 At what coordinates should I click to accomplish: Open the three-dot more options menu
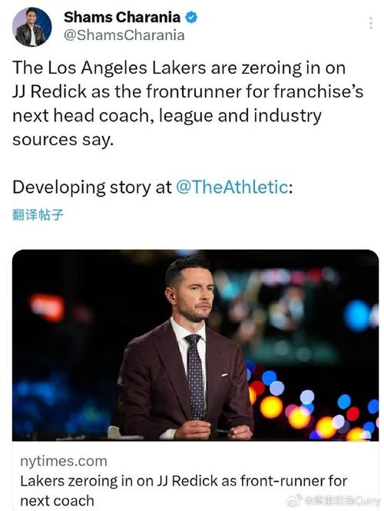pos(371,23)
